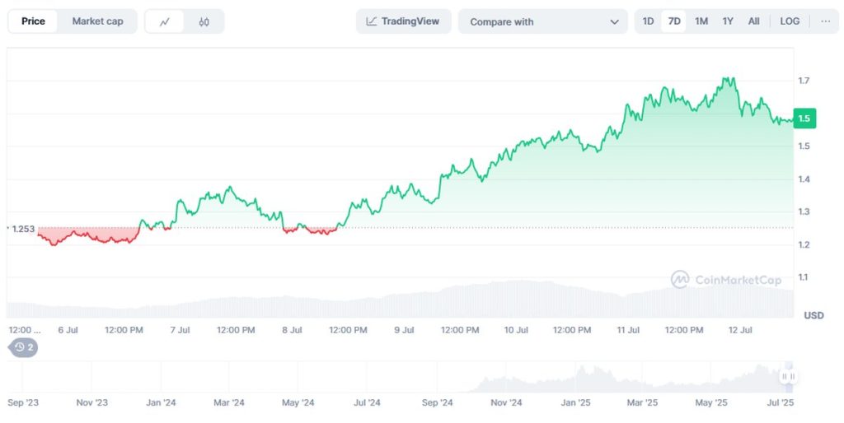Click the green 1.5 current price label
The image size is (844, 423).
pyautogui.click(x=804, y=119)
